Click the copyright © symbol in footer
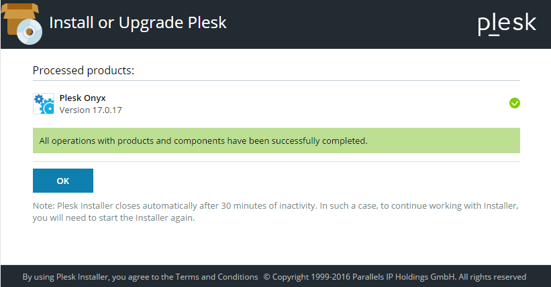The width and height of the screenshot is (551, 287). tap(266, 277)
